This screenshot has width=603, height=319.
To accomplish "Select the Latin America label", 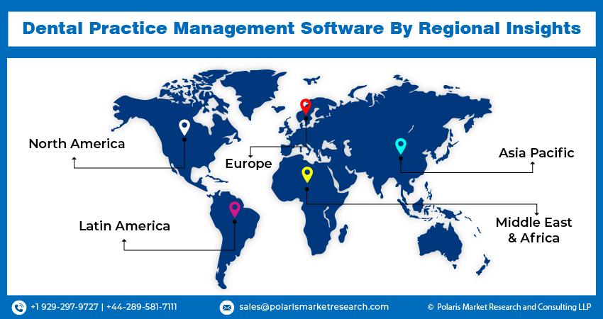I will pyautogui.click(x=125, y=225).
